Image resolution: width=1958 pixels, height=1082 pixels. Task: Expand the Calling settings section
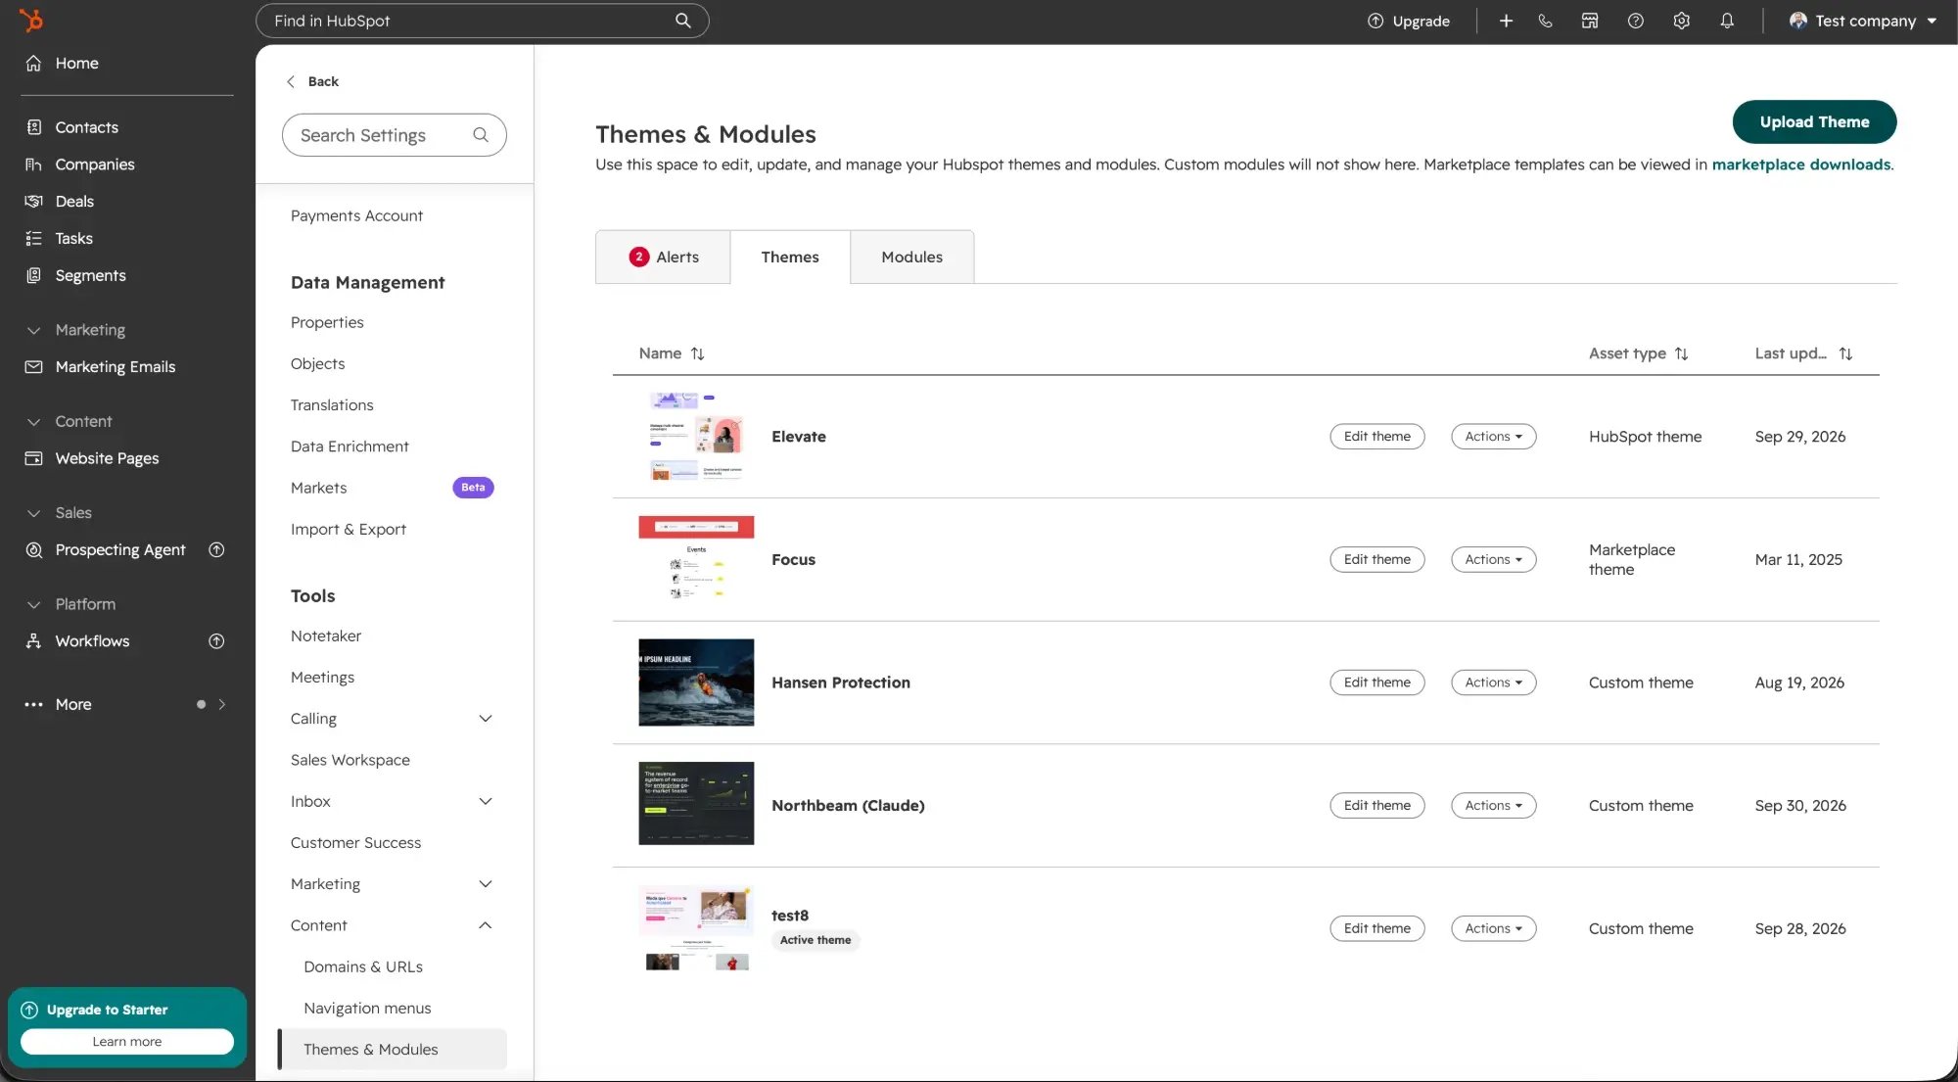click(x=486, y=719)
